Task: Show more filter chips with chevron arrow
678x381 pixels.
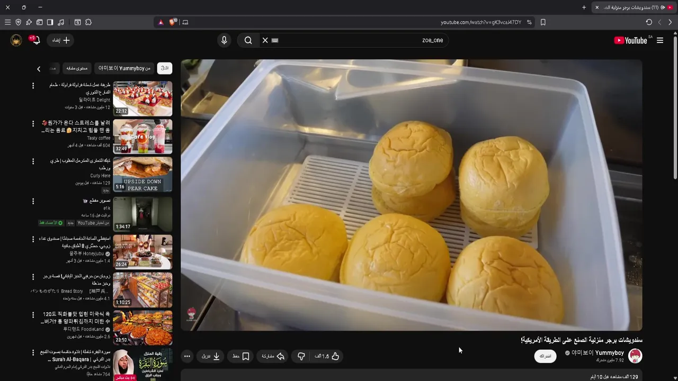Action: [39, 69]
